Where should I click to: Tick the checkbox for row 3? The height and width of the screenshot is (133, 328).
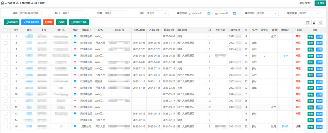[6, 49]
